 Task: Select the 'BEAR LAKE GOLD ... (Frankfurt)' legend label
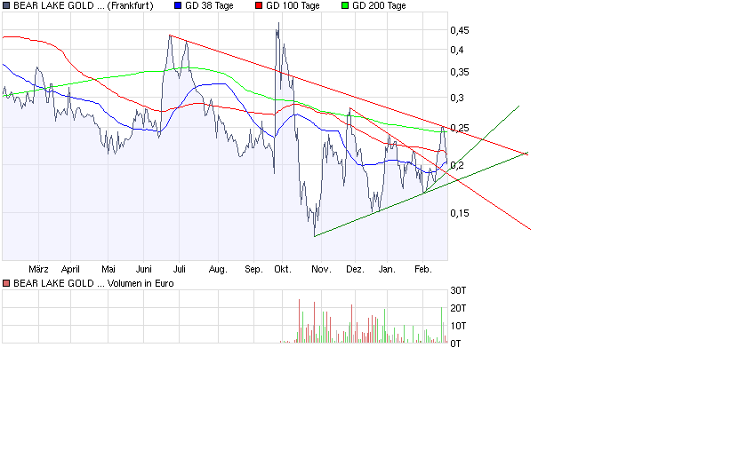click(x=84, y=5)
